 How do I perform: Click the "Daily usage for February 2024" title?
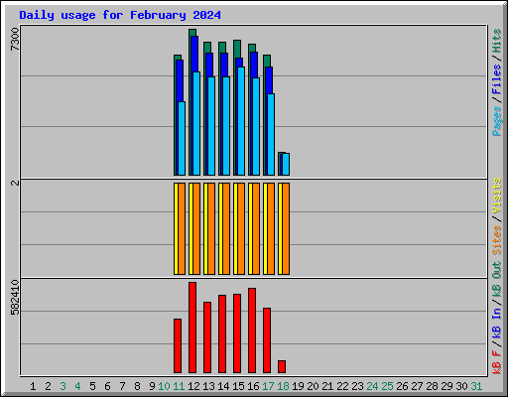point(120,15)
